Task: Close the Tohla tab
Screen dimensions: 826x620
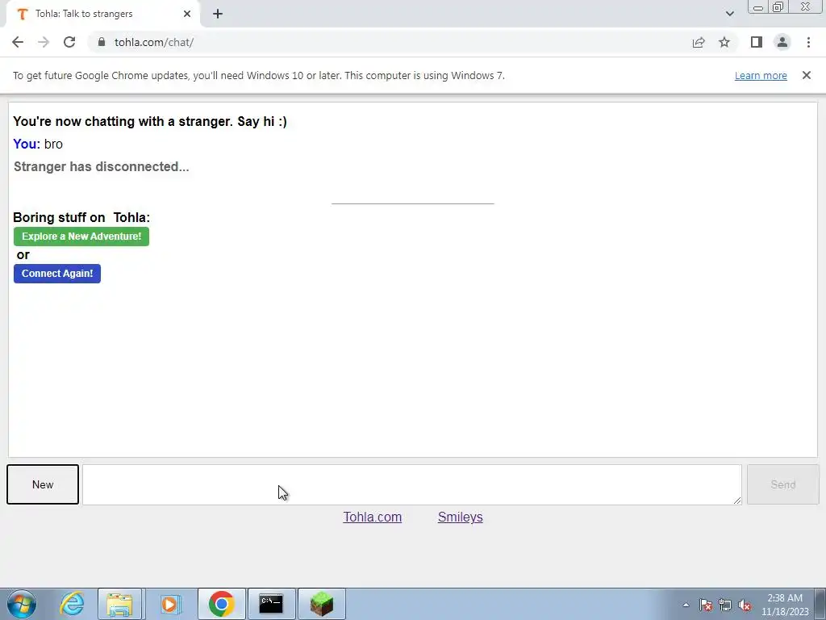Action: [x=187, y=14]
